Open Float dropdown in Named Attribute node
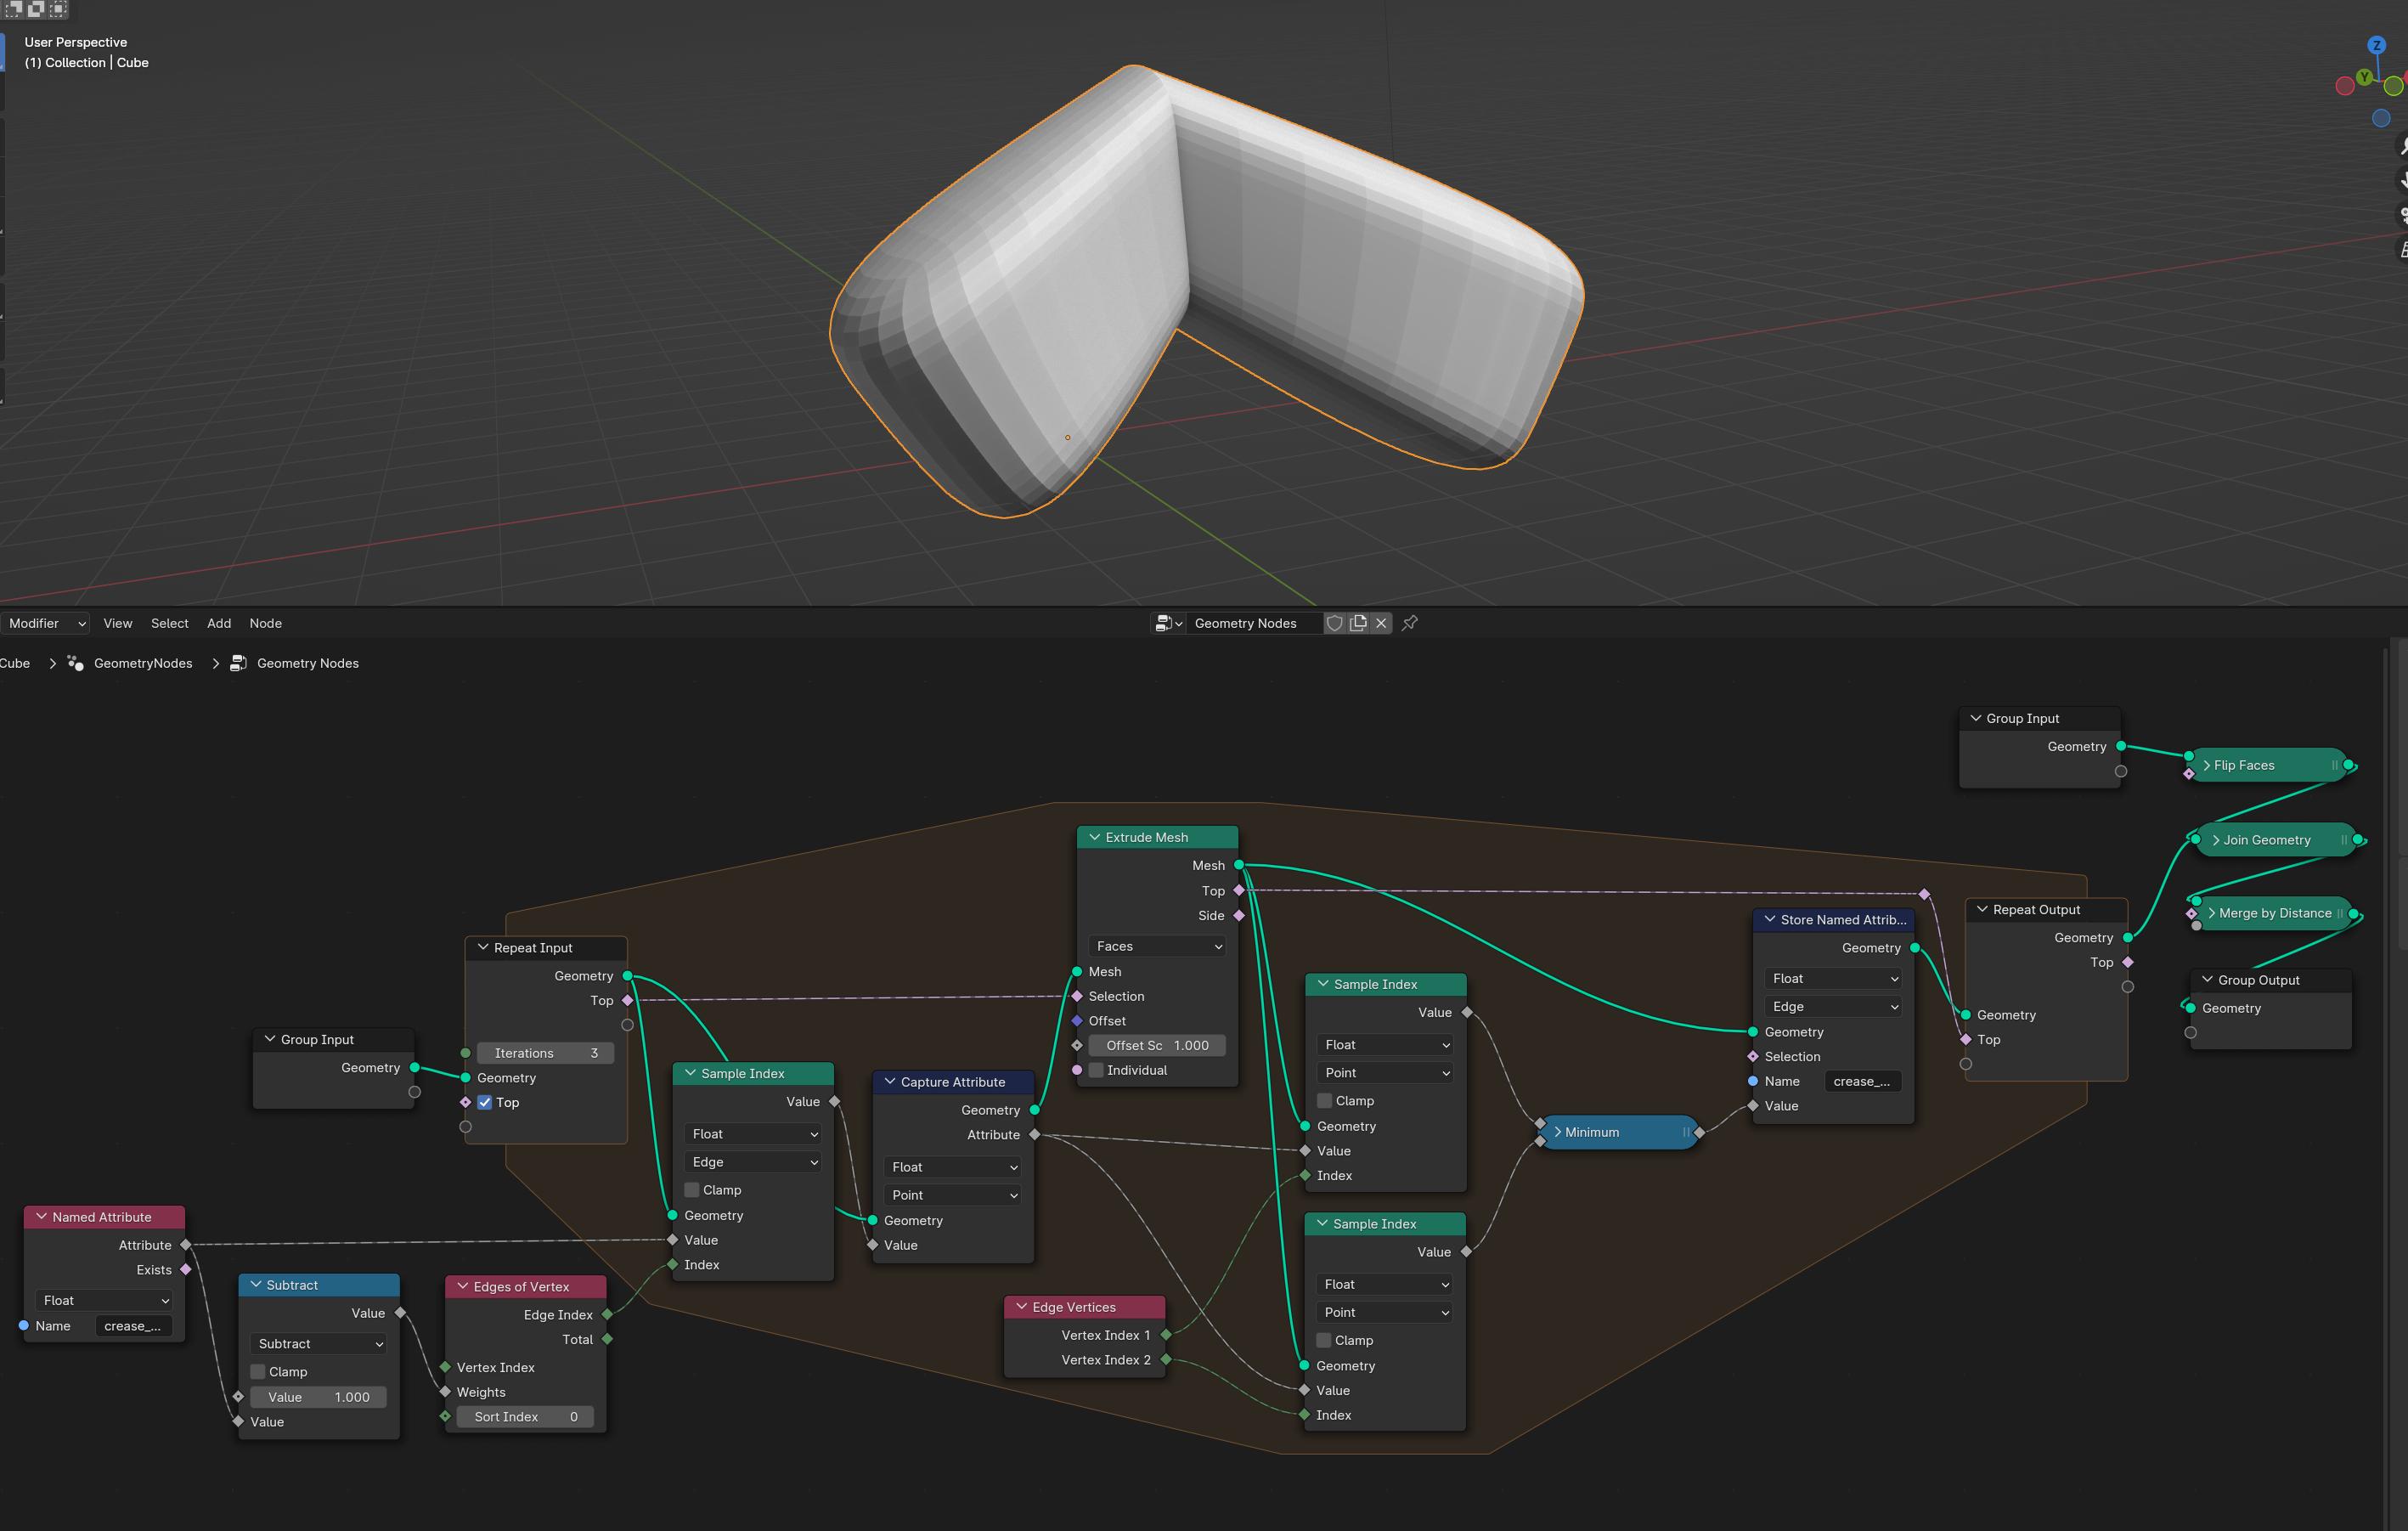The image size is (2408, 1531). pos(104,1300)
